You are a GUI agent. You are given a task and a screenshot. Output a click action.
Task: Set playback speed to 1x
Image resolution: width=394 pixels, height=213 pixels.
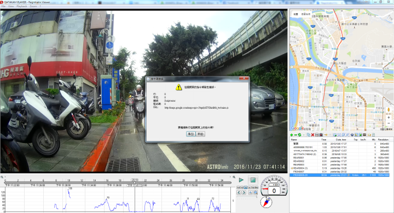(246, 188)
